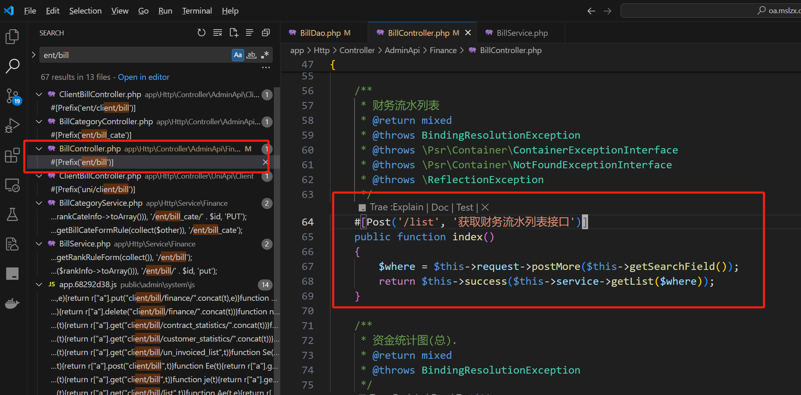The width and height of the screenshot is (801, 395).
Task: Expand the replace field chevron
Action: point(33,54)
